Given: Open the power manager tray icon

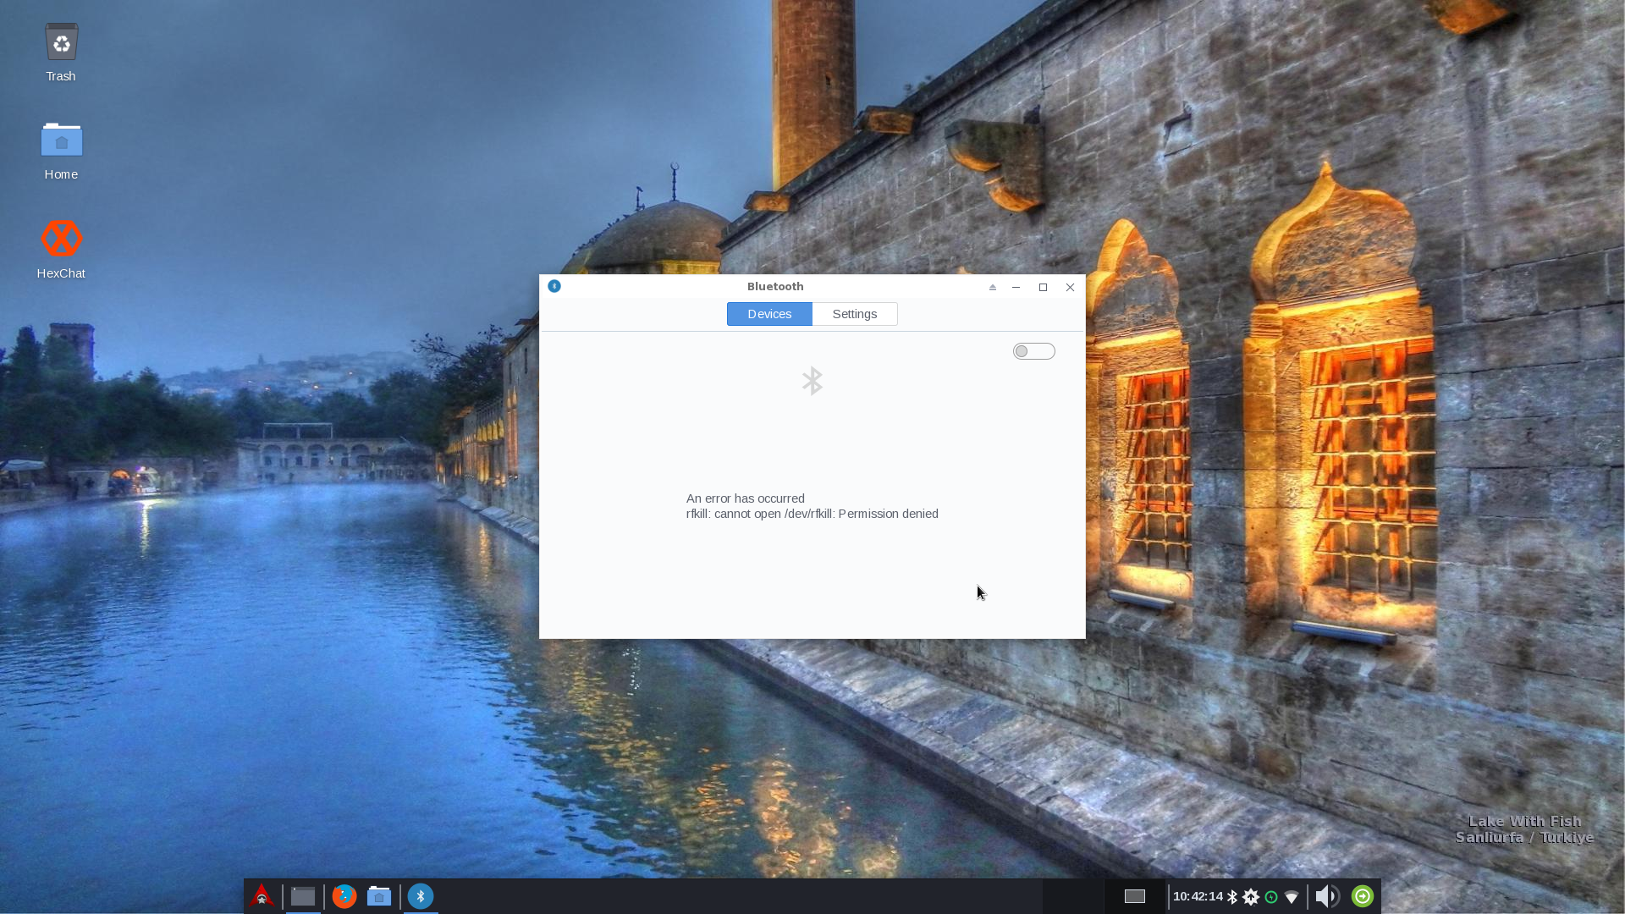Looking at the screenshot, I should pyautogui.click(x=1271, y=897).
